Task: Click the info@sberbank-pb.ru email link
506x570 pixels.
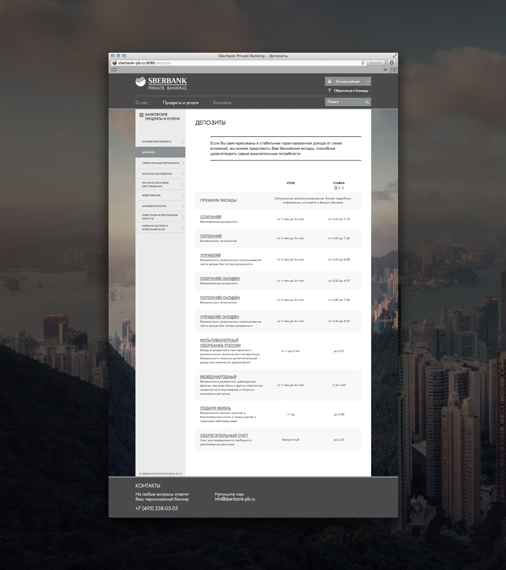Action: [x=235, y=499]
